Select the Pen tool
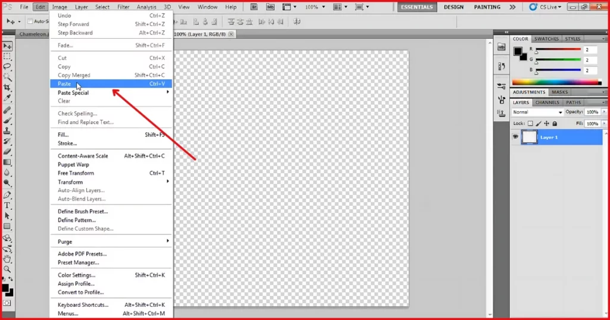 (x=7, y=195)
